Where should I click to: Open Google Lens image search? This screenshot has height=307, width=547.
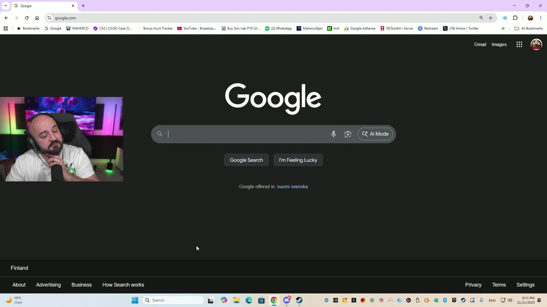[x=348, y=134]
